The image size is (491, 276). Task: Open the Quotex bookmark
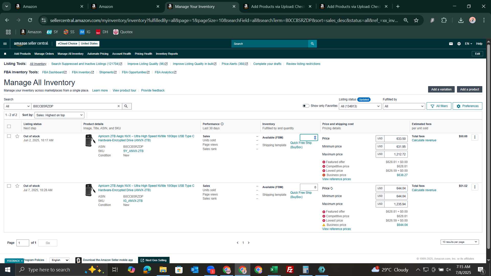[123, 32]
